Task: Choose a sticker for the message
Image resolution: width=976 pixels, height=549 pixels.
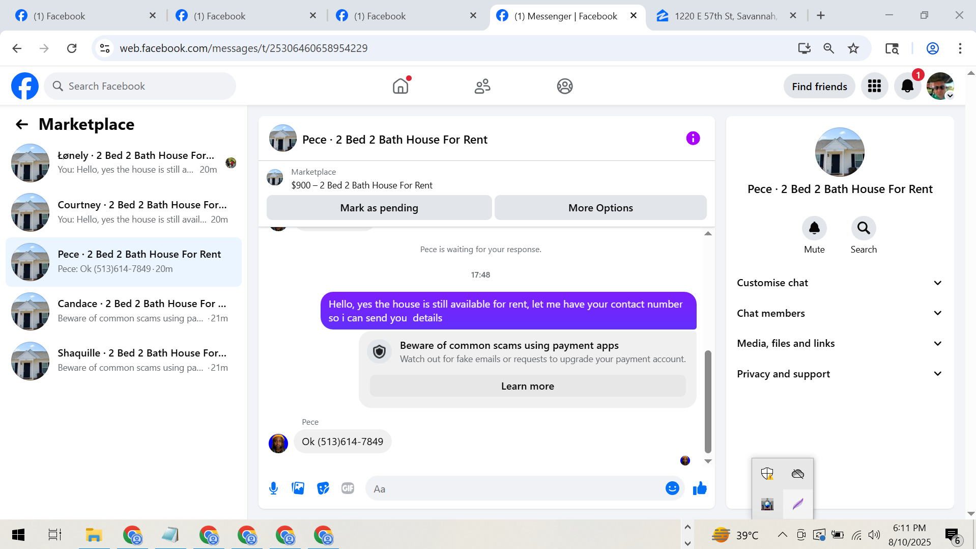Action: pos(323,488)
